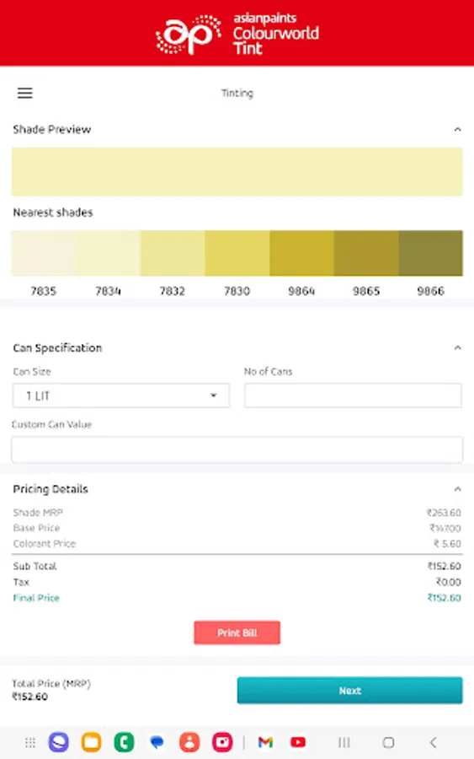The height and width of the screenshot is (759, 474).
Task: Collapse the Can Specification section
Action: click(x=457, y=347)
